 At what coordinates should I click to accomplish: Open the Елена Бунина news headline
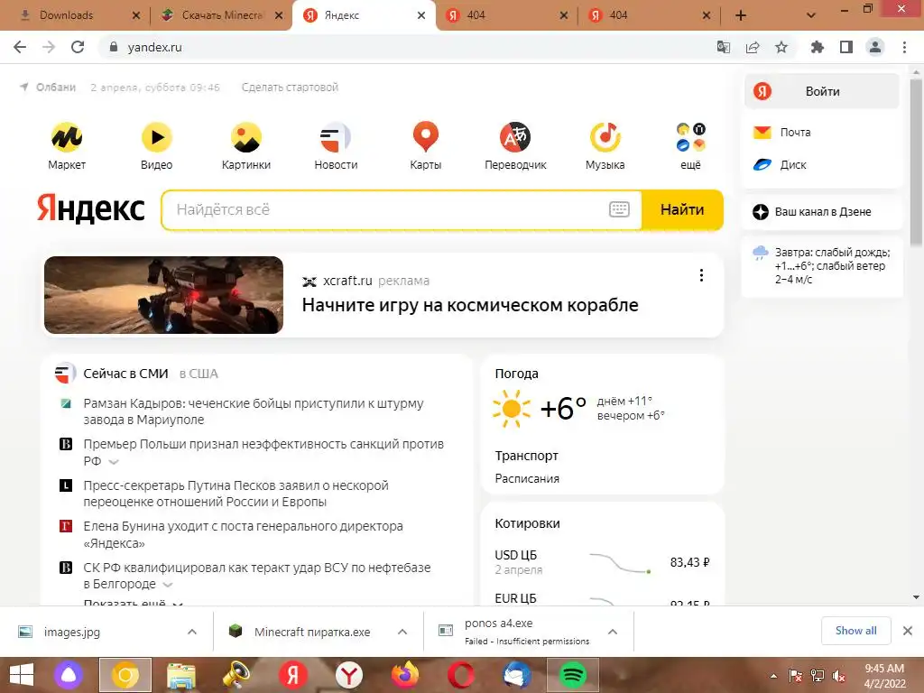point(243,534)
